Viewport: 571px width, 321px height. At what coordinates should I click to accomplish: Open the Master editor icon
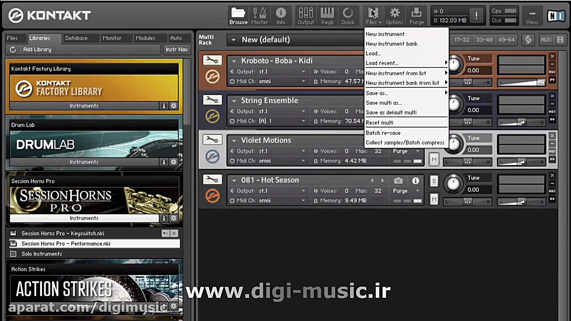(x=259, y=16)
